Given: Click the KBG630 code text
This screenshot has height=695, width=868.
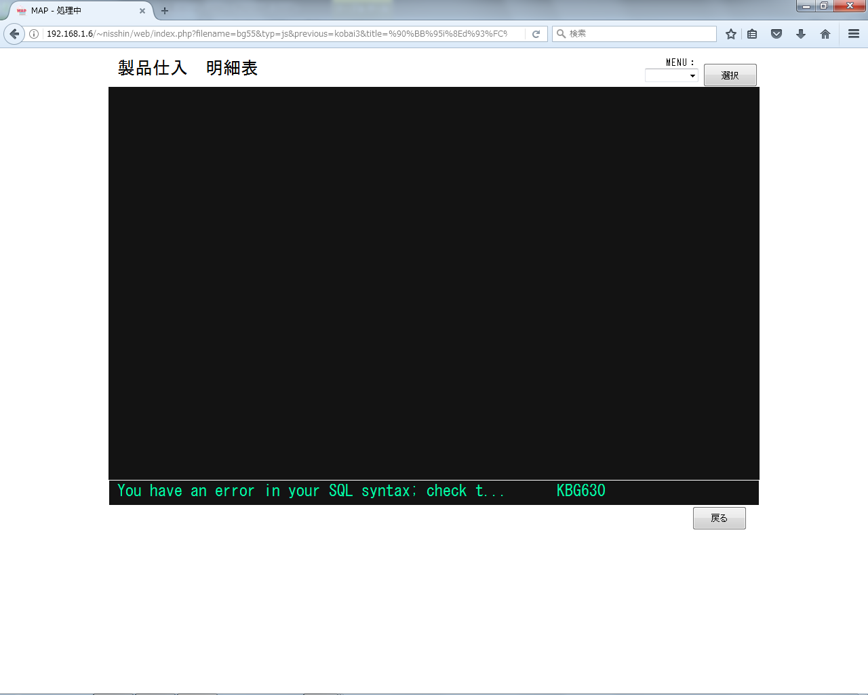Looking at the screenshot, I should coord(580,491).
